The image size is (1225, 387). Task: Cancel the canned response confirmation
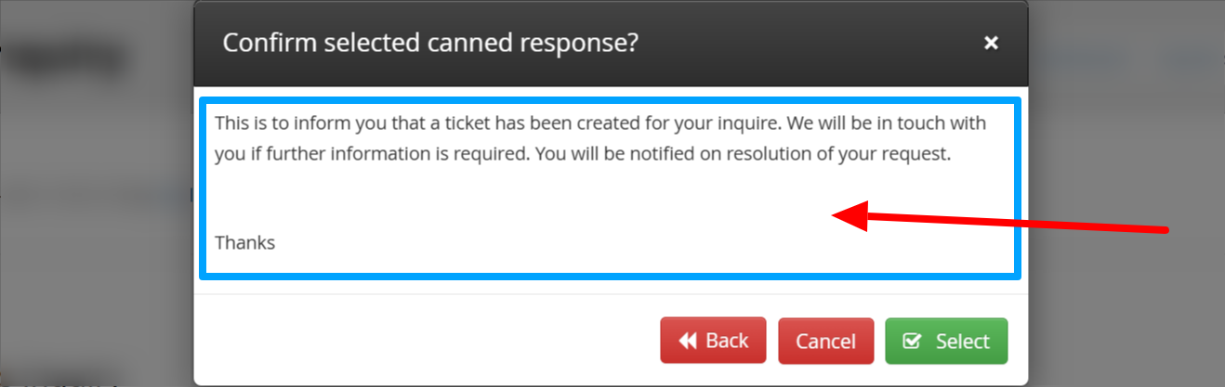pyautogui.click(x=825, y=341)
